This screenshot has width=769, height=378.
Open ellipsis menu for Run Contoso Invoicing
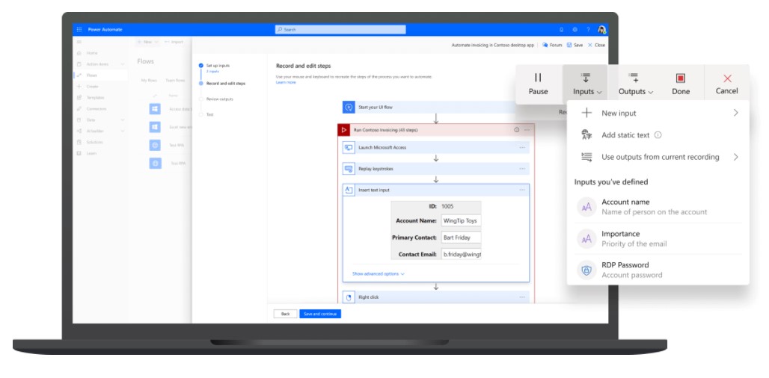point(527,130)
